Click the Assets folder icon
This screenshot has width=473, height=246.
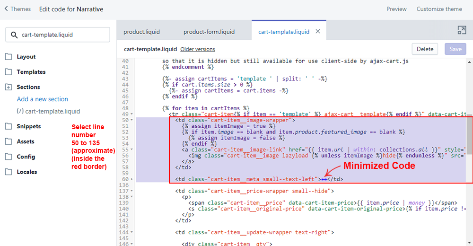(x=9, y=141)
